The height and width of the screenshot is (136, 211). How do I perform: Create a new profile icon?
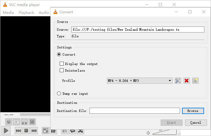(x=195, y=81)
